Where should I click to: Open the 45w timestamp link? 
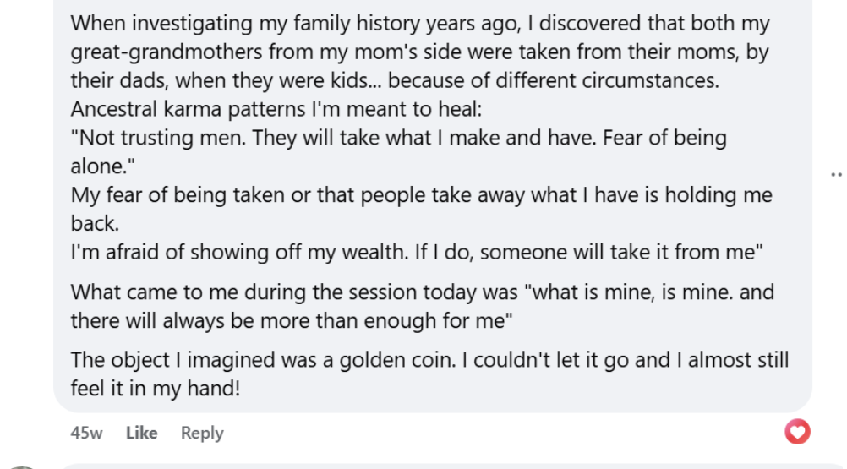(x=86, y=433)
